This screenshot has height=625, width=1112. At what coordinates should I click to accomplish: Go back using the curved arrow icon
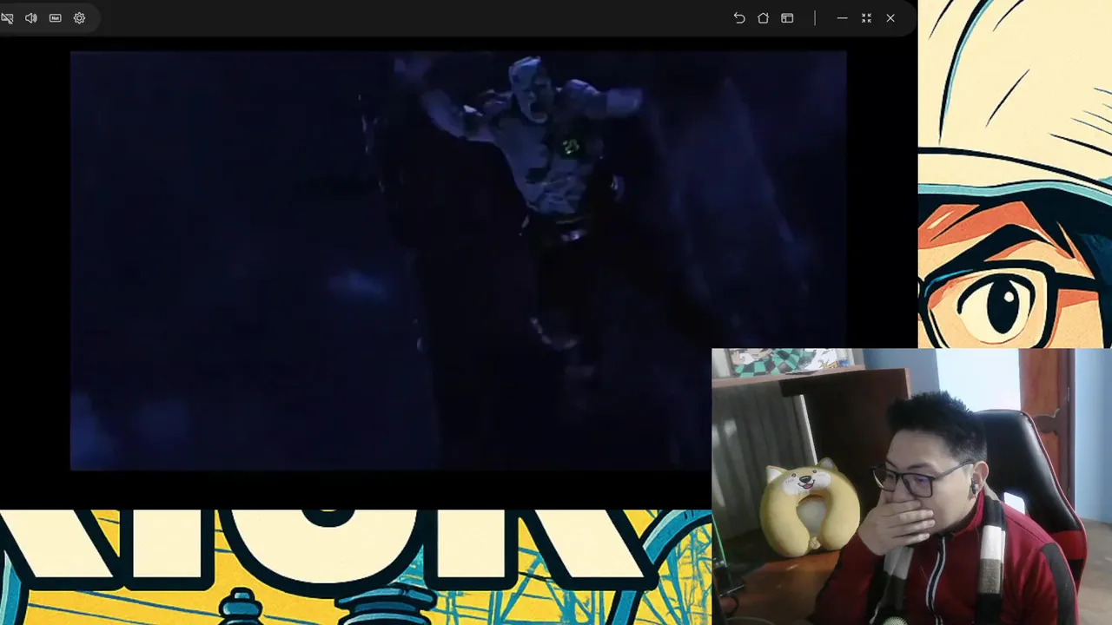point(739,18)
